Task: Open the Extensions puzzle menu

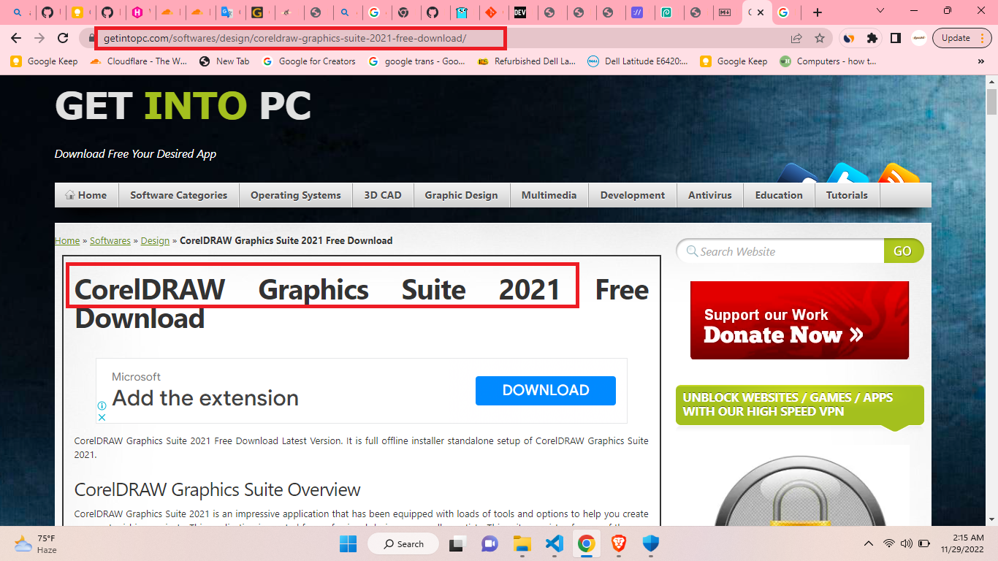Action: [x=872, y=38]
